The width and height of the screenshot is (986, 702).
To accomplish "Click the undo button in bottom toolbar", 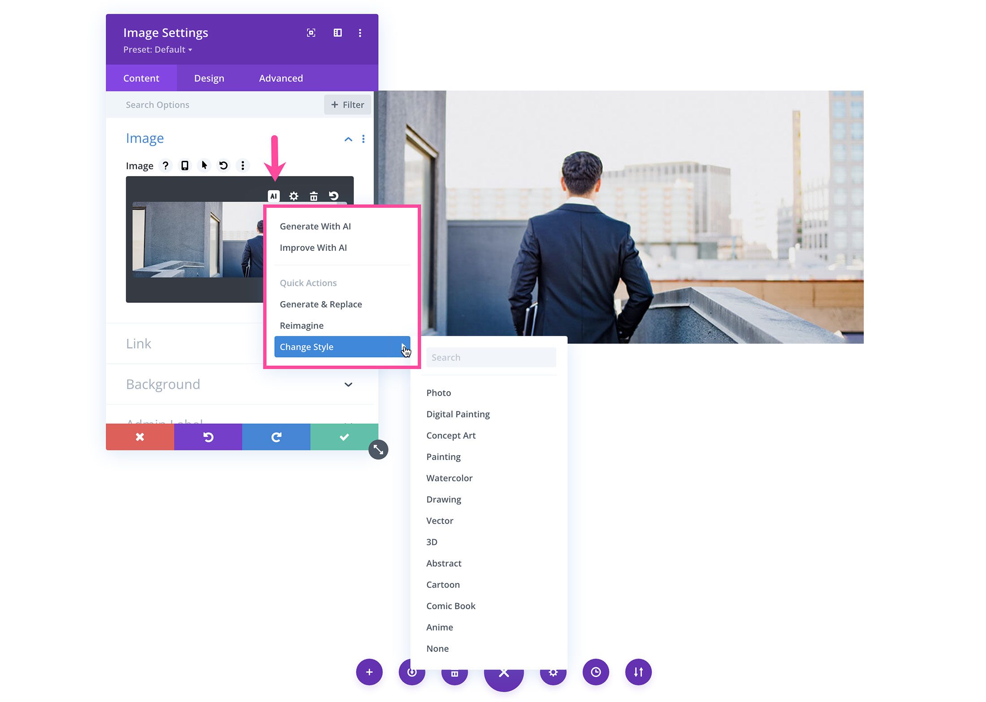I will click(x=208, y=436).
